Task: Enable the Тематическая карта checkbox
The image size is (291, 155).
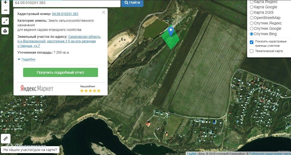Action: [251, 51]
